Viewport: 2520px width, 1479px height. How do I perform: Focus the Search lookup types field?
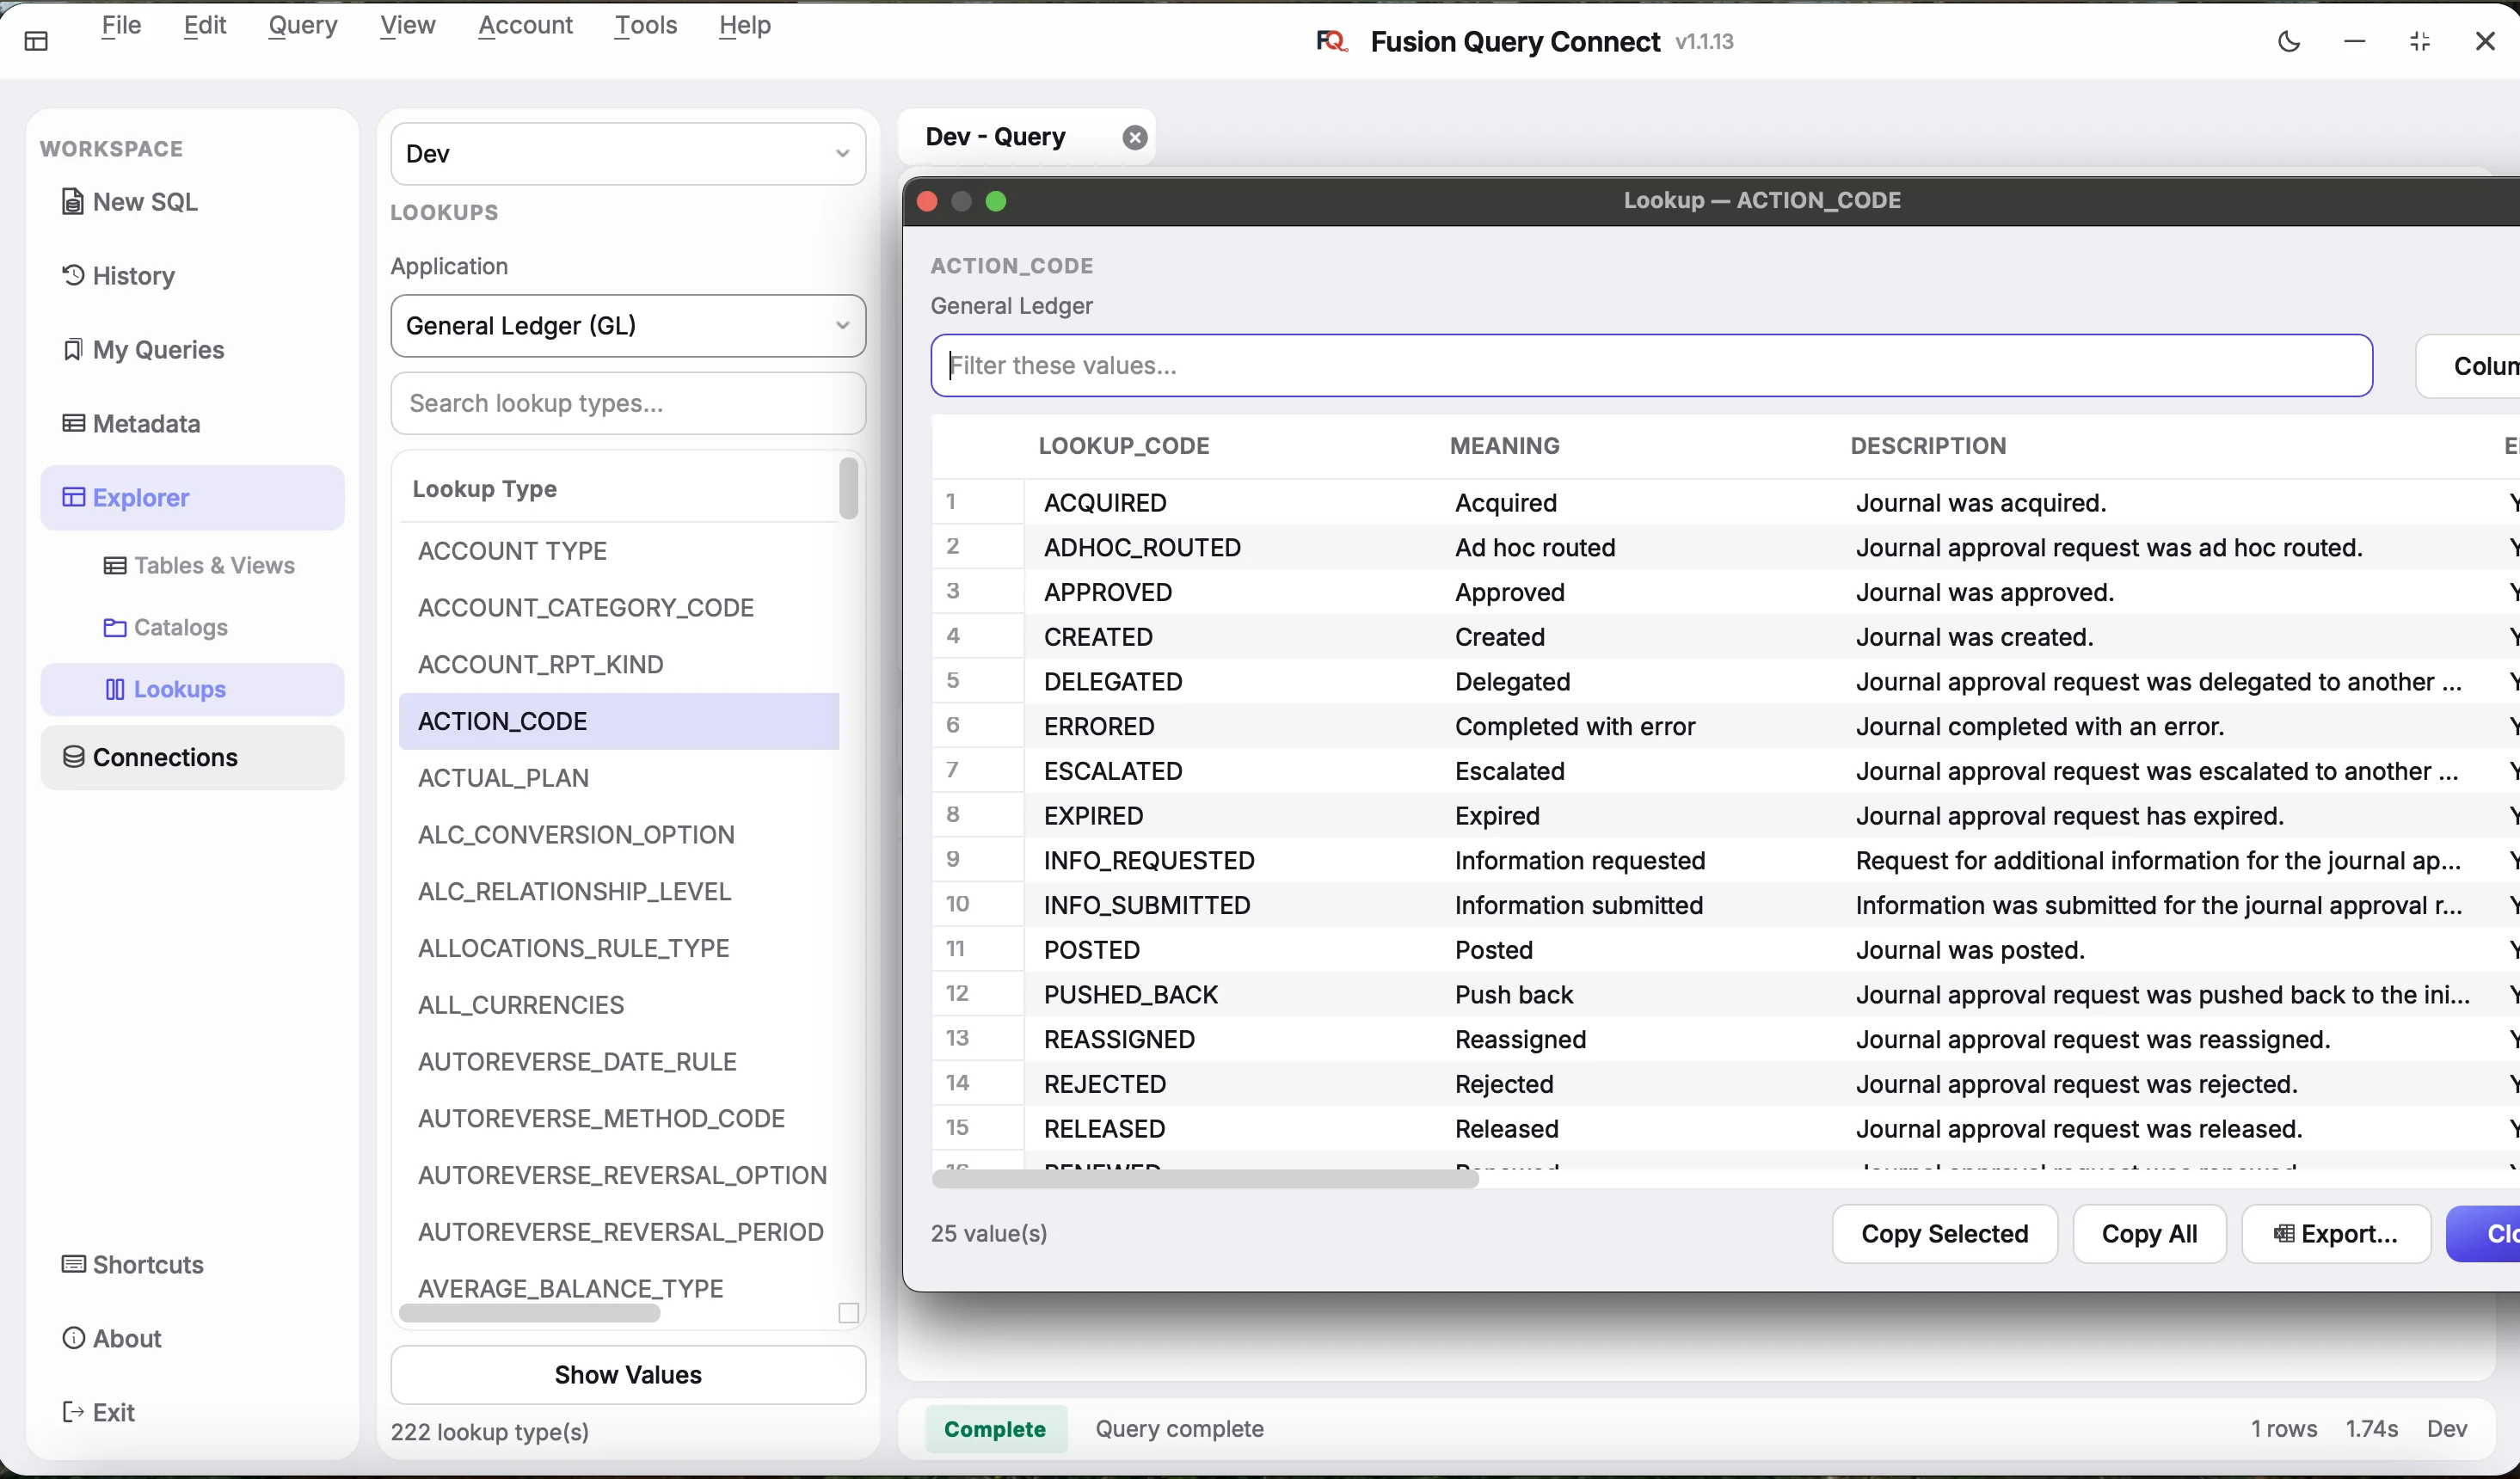point(628,404)
